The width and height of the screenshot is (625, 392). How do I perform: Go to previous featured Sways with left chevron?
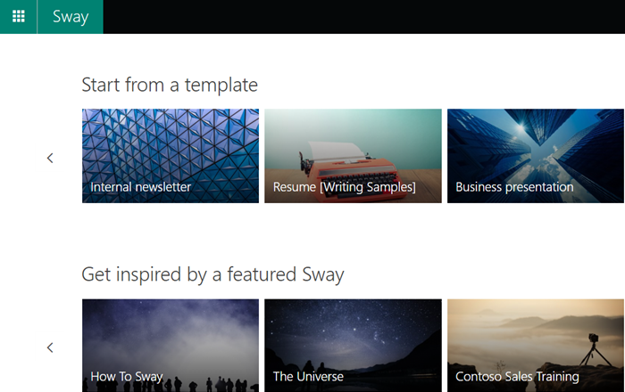click(x=50, y=347)
